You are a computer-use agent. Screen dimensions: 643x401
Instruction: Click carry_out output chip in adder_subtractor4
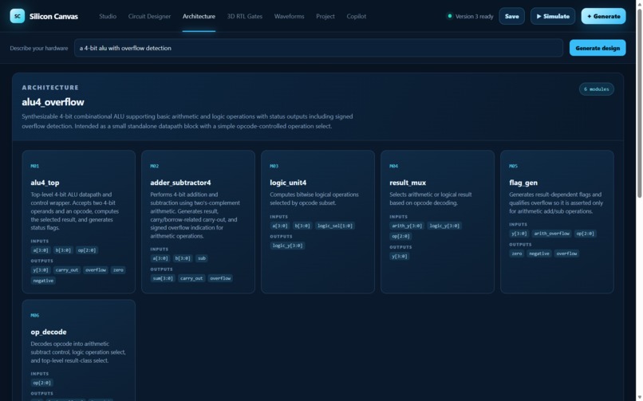point(191,278)
